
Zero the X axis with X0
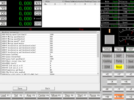pyautogui.click(x=3, y=3)
